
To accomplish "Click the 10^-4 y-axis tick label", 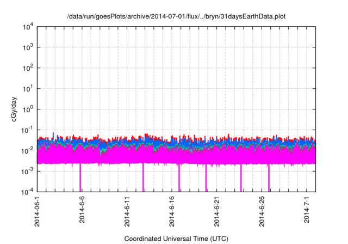I will point(27,192).
